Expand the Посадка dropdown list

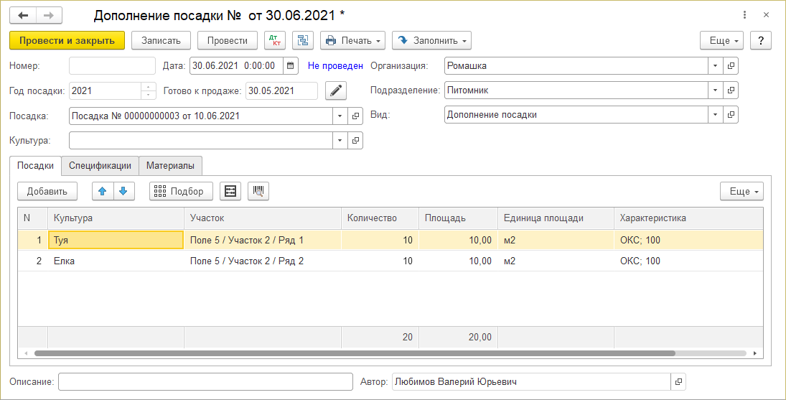coord(340,116)
